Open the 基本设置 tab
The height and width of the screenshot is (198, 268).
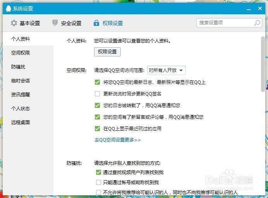(x=26, y=23)
